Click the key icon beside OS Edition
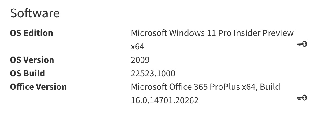 point(302,44)
